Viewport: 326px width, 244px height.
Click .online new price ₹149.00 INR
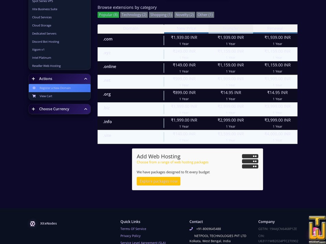pos(184,65)
